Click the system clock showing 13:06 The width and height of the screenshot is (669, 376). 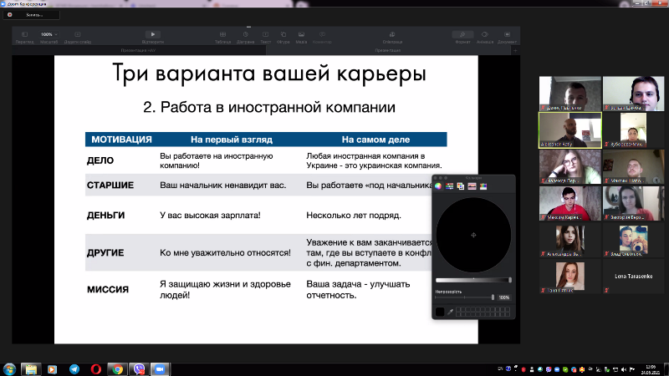[651, 369]
